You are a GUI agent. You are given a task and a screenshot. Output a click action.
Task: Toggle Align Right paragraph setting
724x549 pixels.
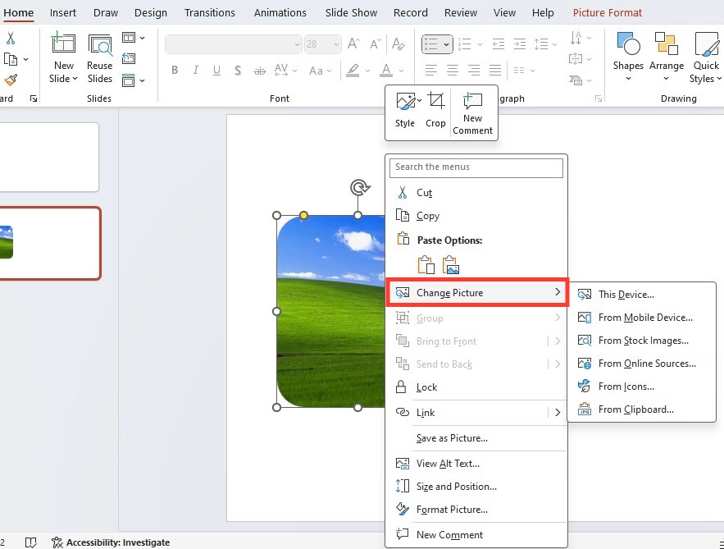point(474,71)
